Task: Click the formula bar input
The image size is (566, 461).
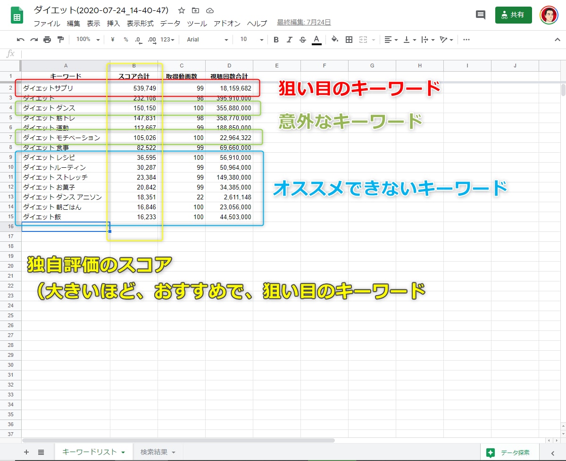Action: (x=292, y=54)
